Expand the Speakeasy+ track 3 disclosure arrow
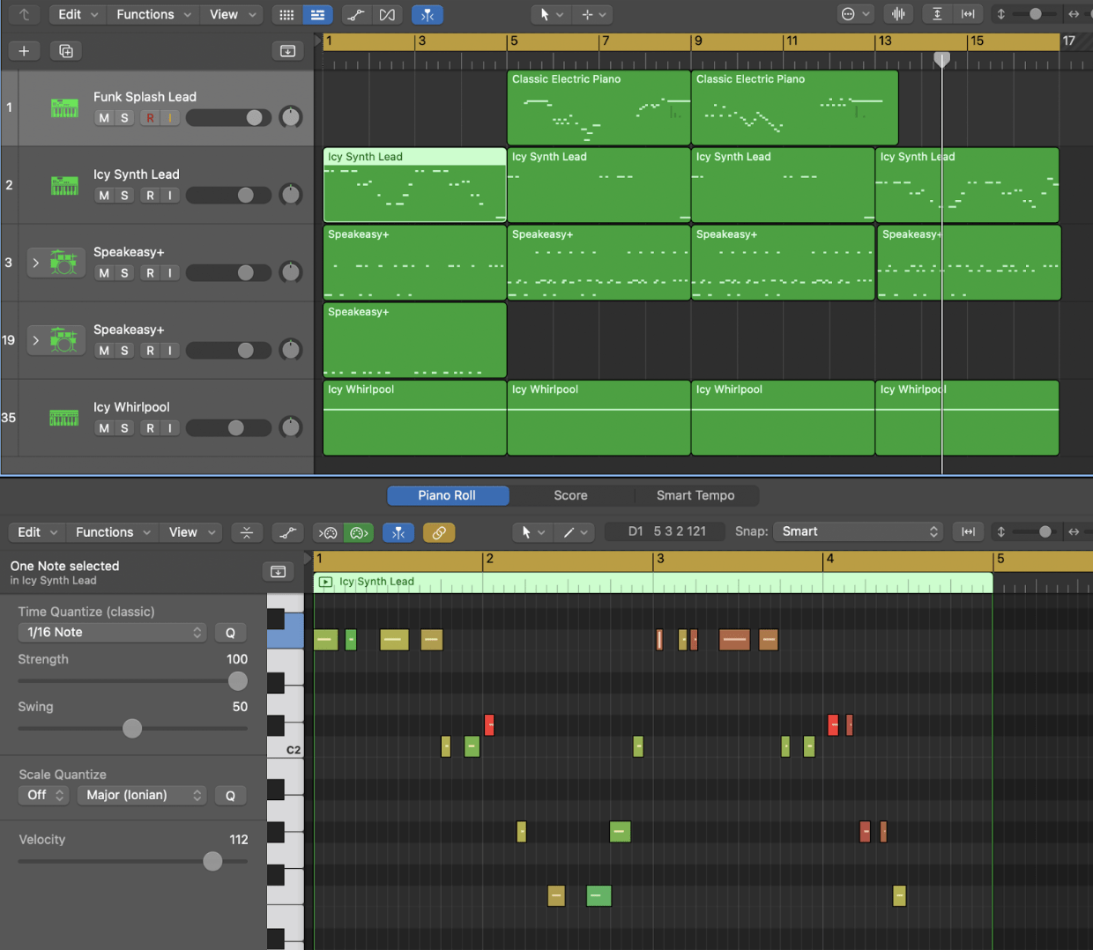Screen dimensions: 1093x950 click(x=36, y=263)
